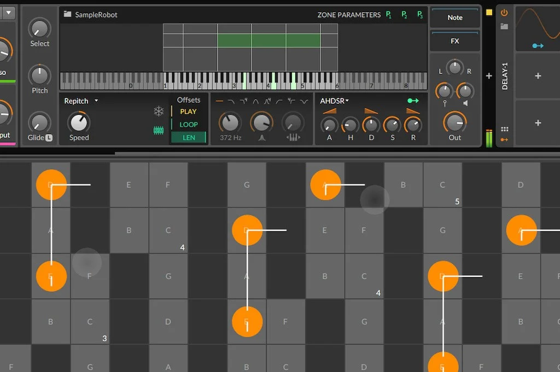Toggle the Glide legato L button

[49, 137]
